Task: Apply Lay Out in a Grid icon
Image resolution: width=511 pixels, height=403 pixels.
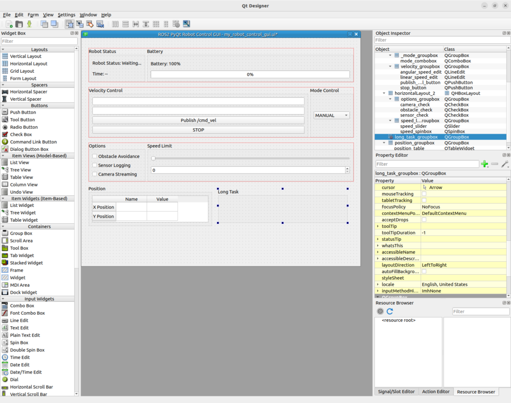Action: (156, 24)
